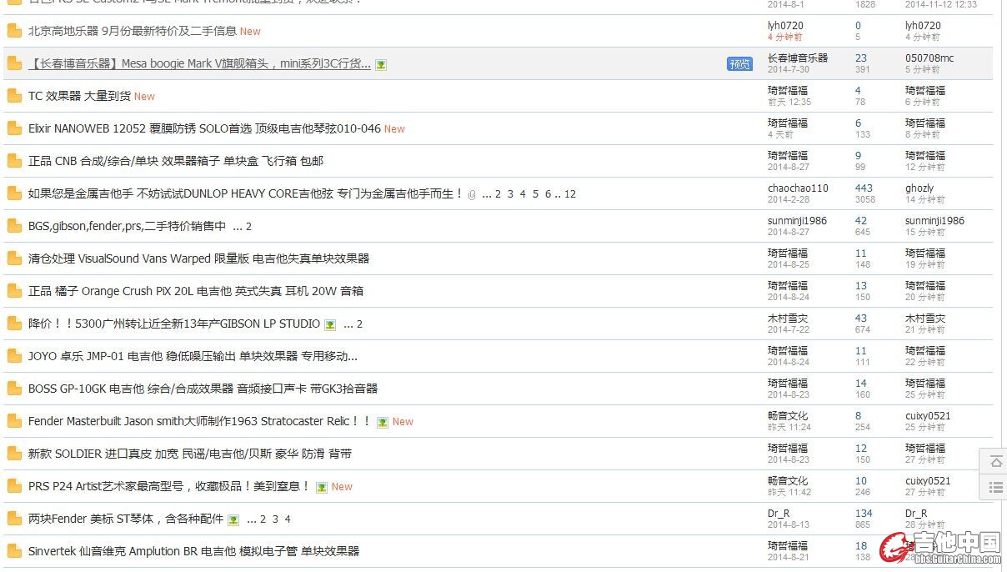Viewport: 1007px width, 572px height.
Task: Click folder icon beside JOYO 卓乐 JMP-01 thread
Action: (14, 357)
